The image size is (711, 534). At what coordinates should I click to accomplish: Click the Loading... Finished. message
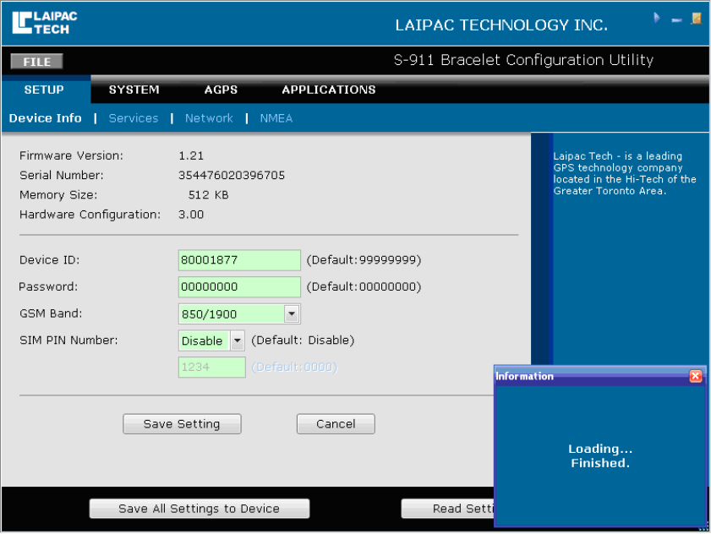[600, 456]
